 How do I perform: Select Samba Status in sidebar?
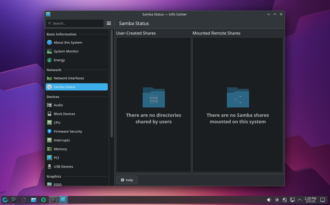77,87
